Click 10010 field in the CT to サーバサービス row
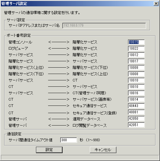The width and height of the screenshot is (160, 161). 136,87
